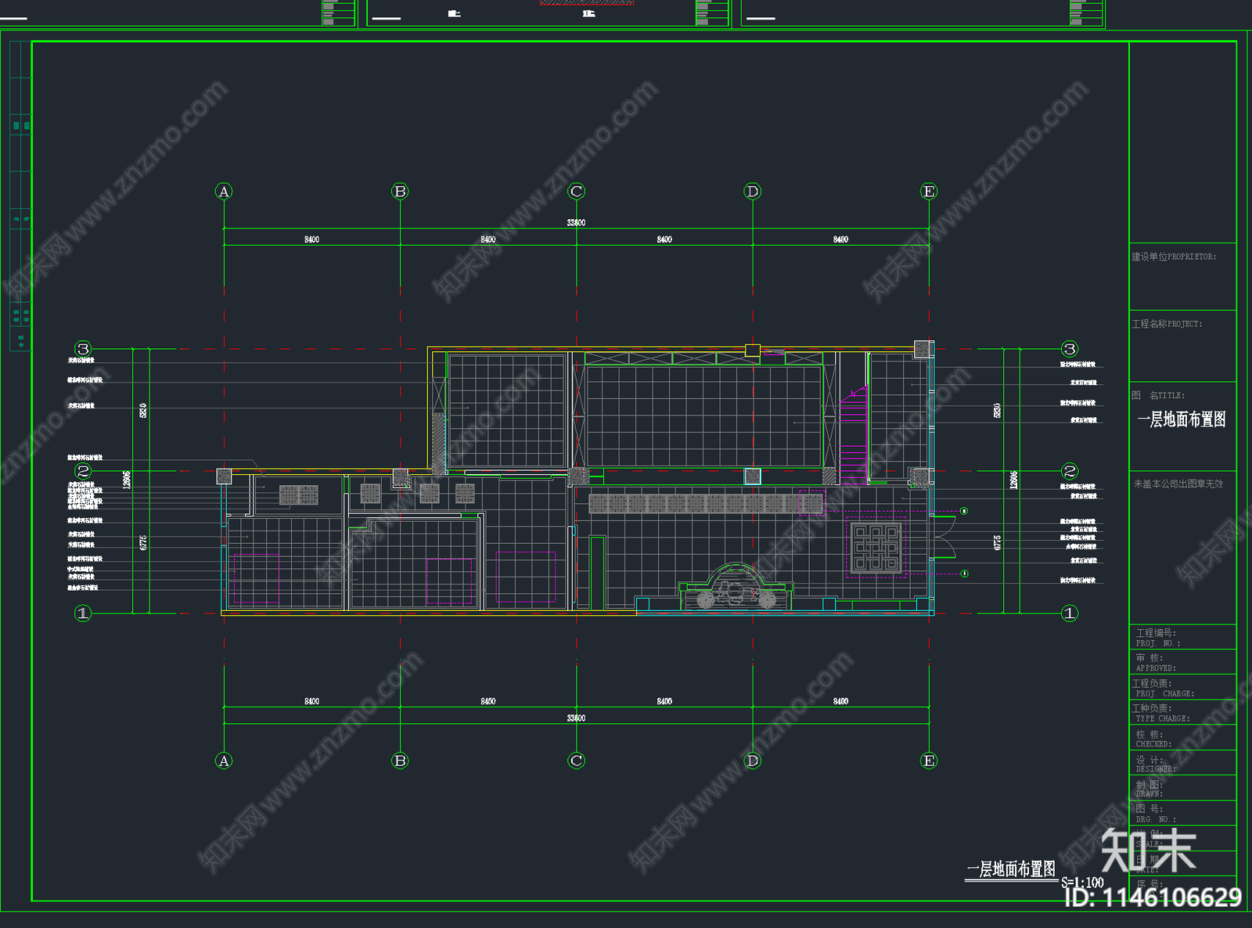Click the 33600 overall dimension below the plan
Image resolution: width=1252 pixels, height=928 pixels.
(576, 718)
